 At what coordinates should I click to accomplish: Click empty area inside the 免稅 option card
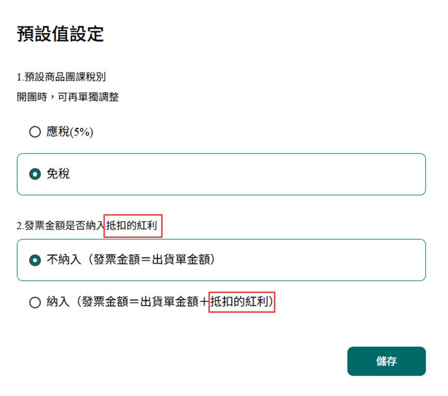(260, 174)
